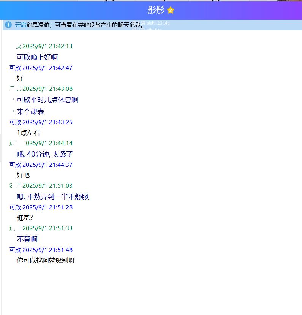Viewport: 302px width, 315px height.
Task: Click sender name 可欣 at 21:42:47
Action: (15, 68)
